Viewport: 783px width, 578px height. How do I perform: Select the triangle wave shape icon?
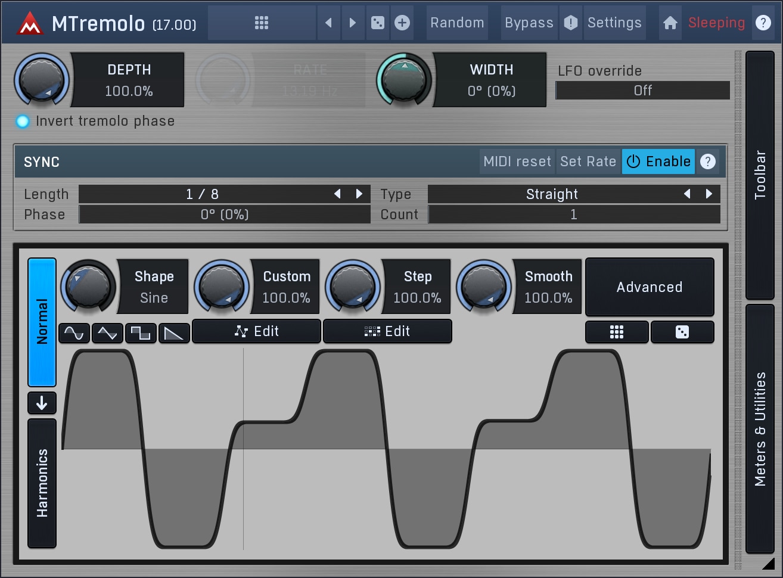tap(107, 333)
